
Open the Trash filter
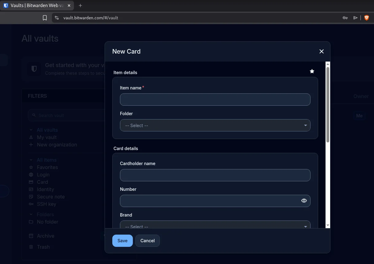[43, 247]
